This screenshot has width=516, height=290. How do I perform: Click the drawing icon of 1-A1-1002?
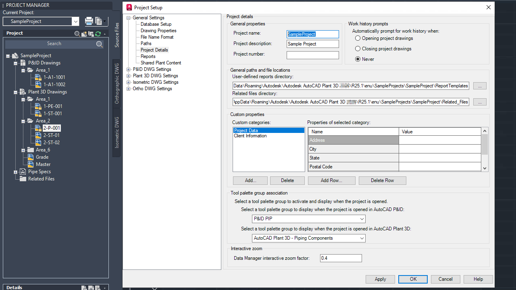click(38, 85)
